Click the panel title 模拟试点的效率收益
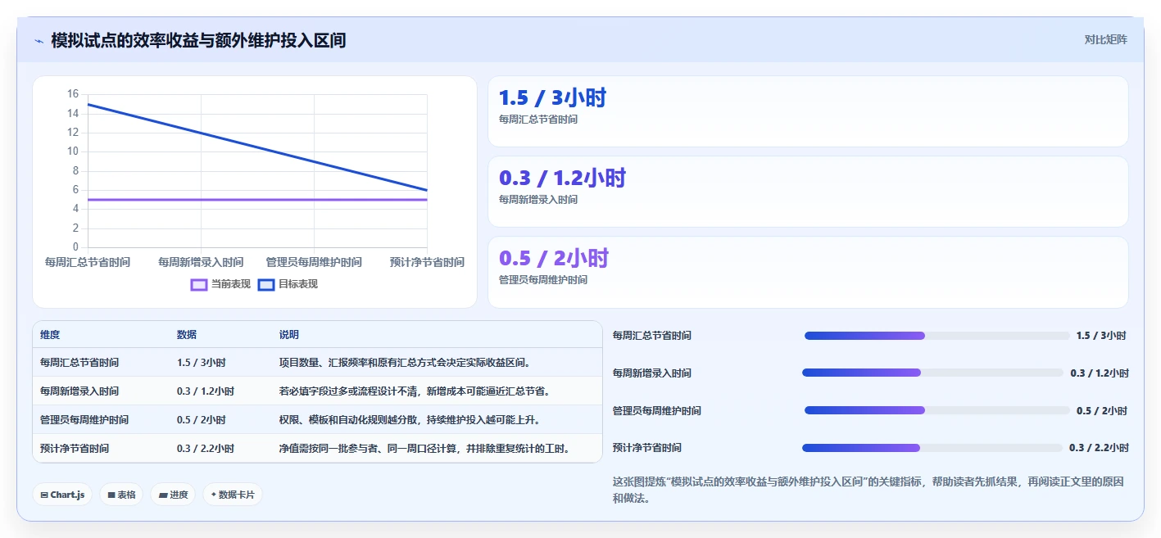1161x538 pixels. pos(198,40)
